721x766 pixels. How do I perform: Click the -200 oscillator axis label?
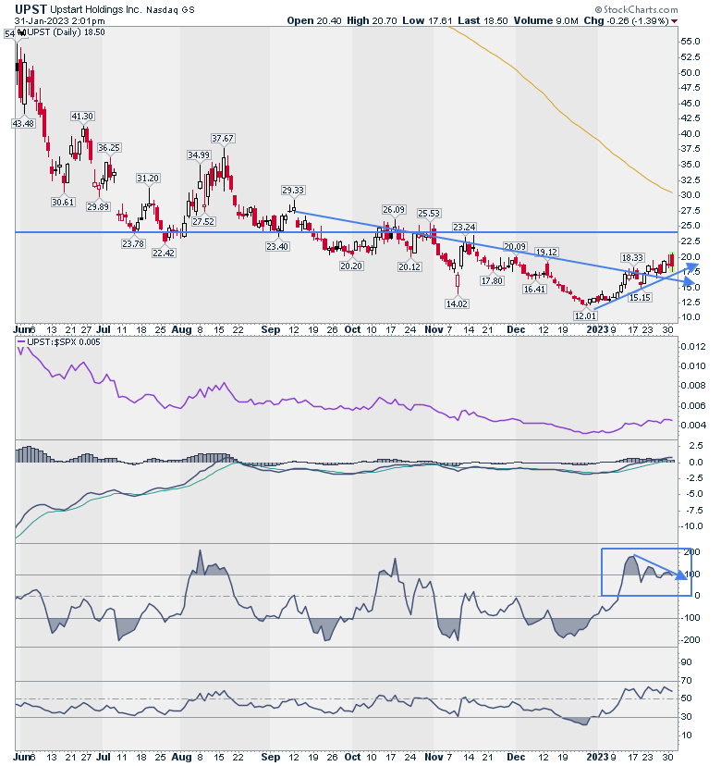691,640
